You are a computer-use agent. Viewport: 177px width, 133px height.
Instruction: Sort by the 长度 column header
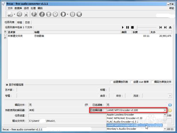tap(141, 32)
